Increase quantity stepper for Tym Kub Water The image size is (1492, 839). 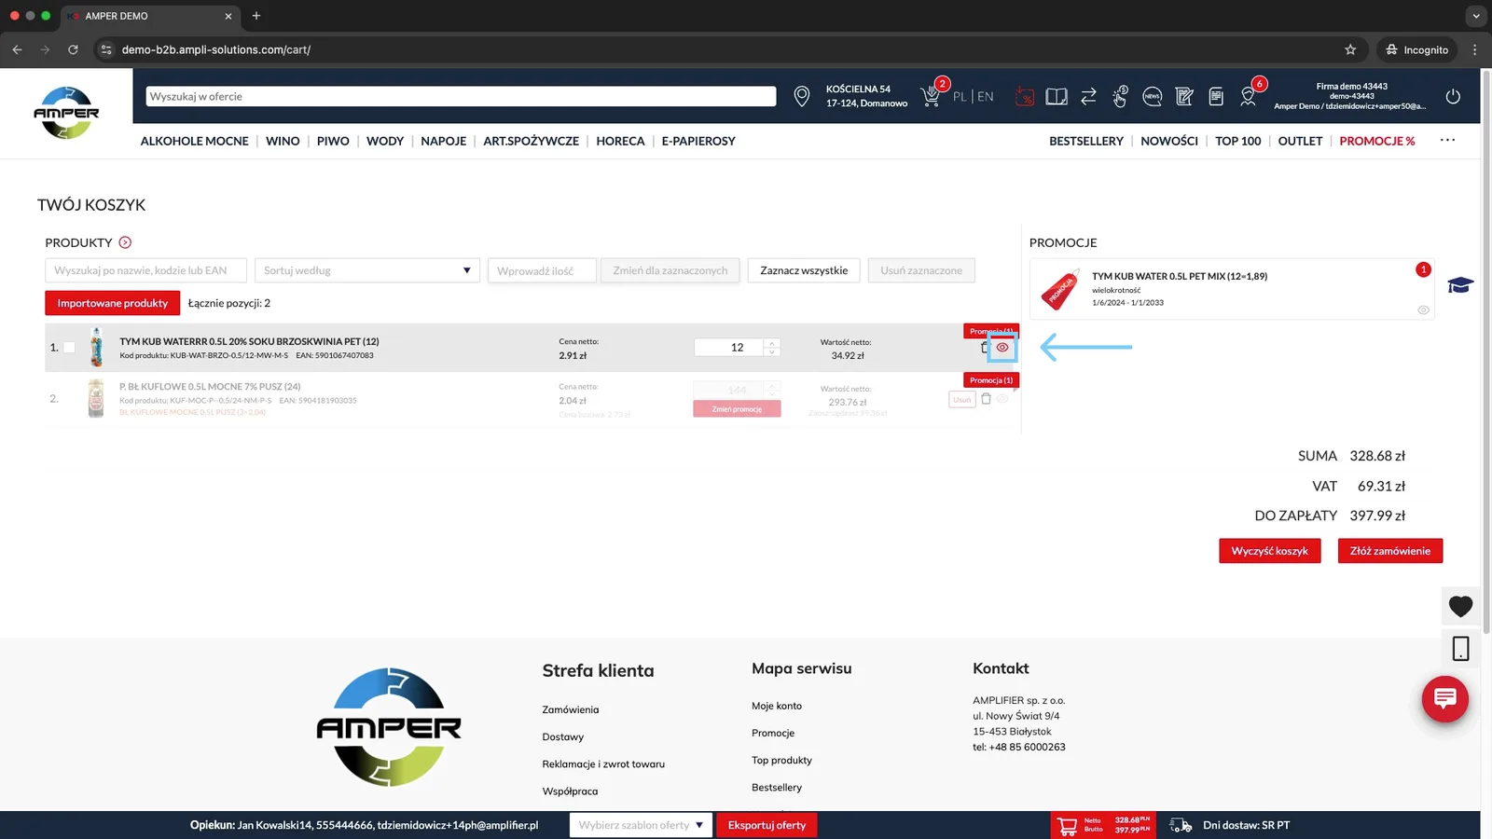pyautogui.click(x=772, y=342)
